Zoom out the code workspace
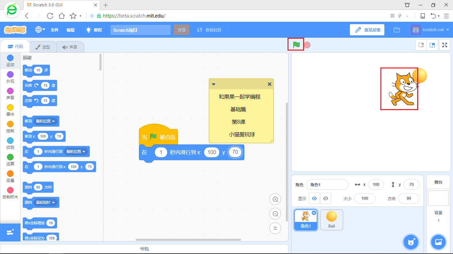This screenshot has width=453, height=254. (x=275, y=214)
